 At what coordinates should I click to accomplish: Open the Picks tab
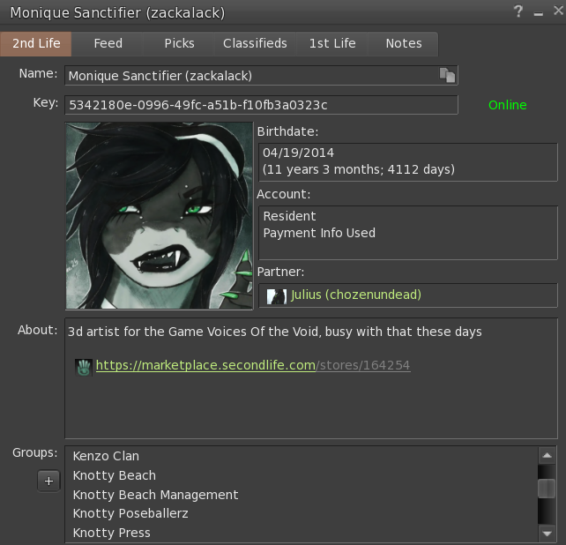179,44
